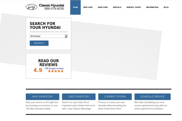
Task: Click the text about 100 New Hyundai models
Action: pos(42,106)
